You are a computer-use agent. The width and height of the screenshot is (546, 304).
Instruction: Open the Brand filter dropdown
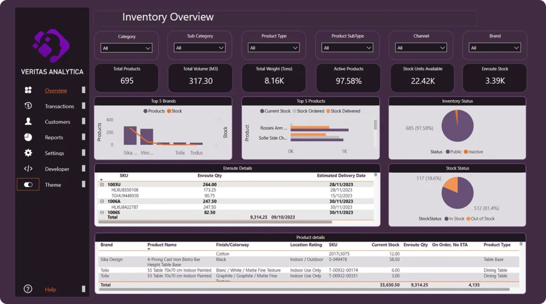[x=494, y=48]
